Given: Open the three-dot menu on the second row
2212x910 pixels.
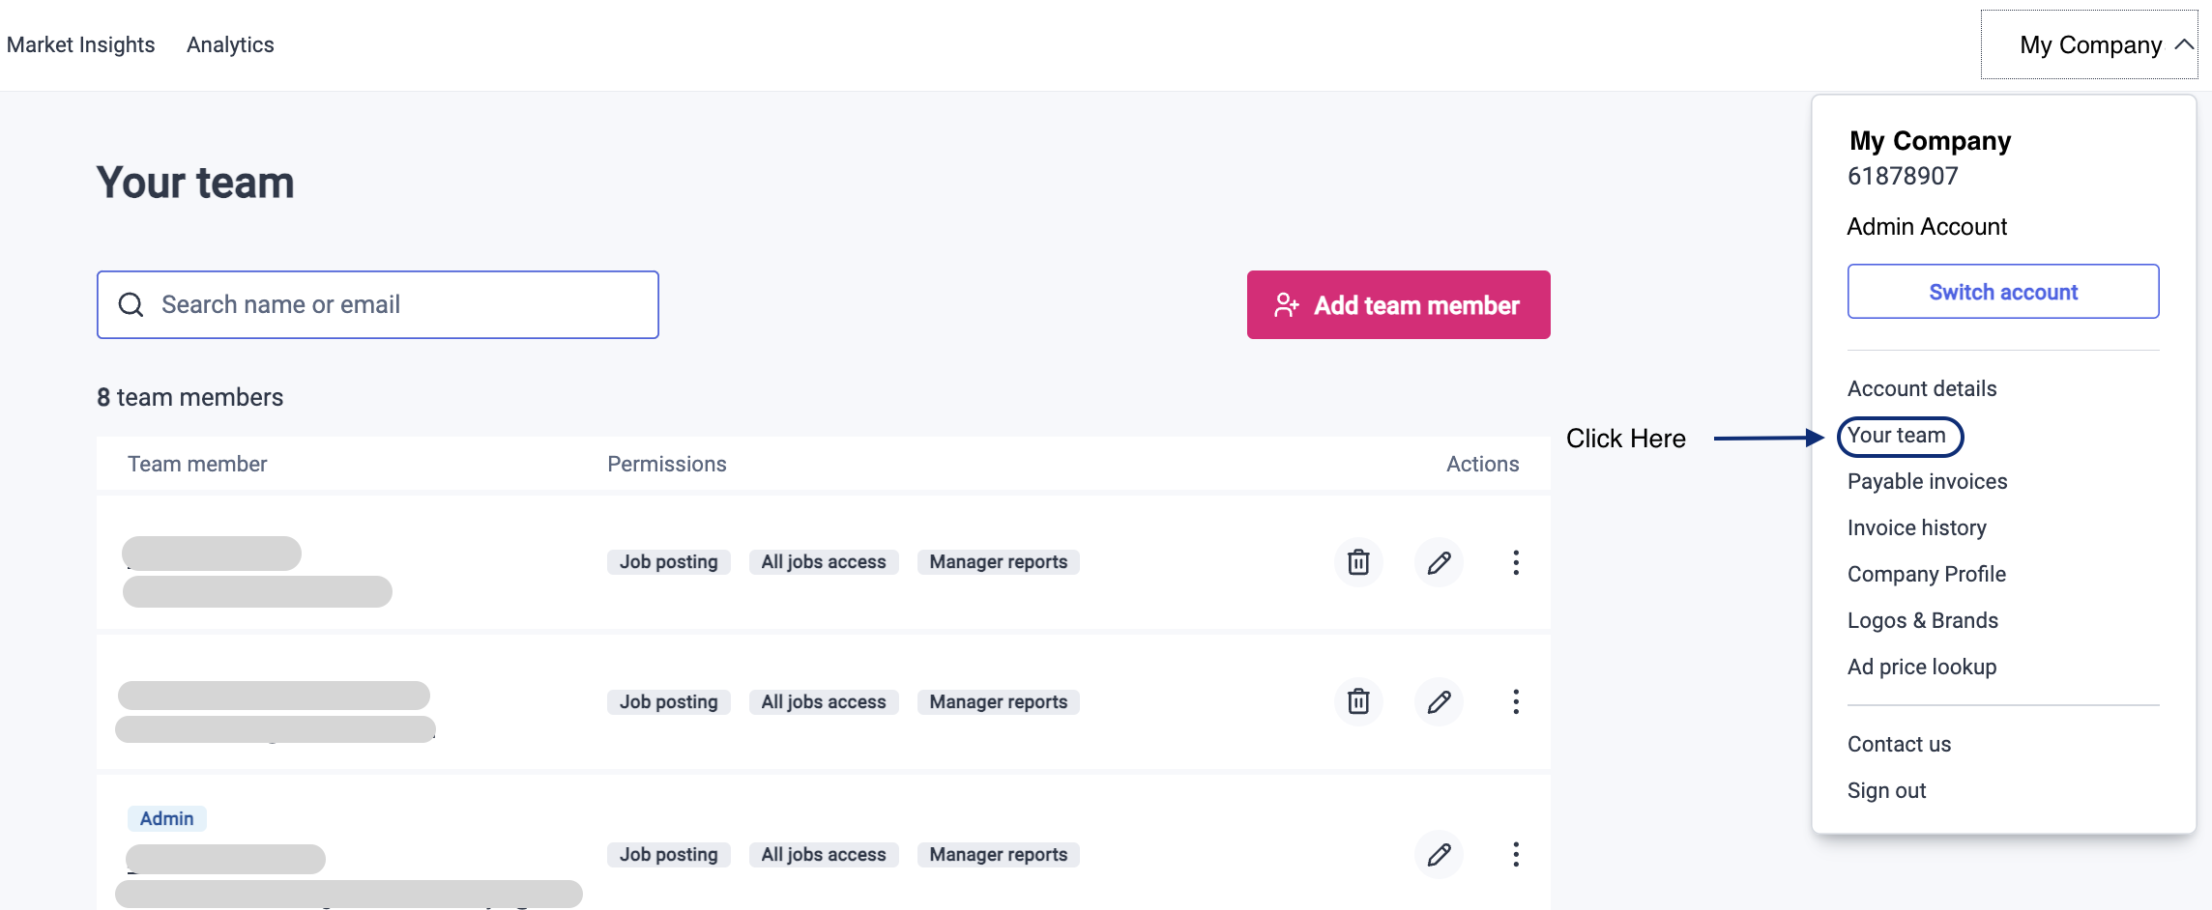Looking at the screenshot, I should (x=1515, y=702).
